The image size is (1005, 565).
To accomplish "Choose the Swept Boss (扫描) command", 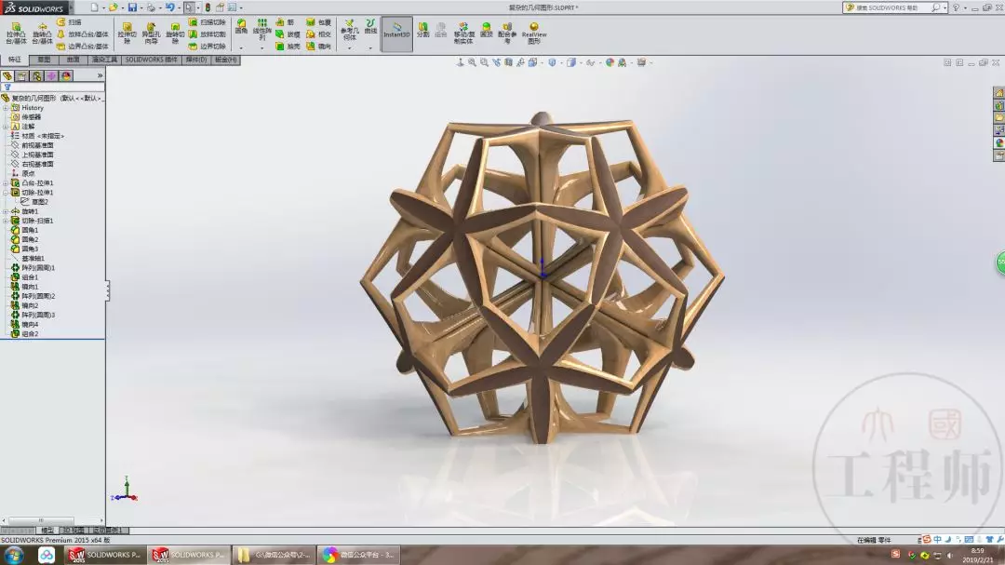I will [x=69, y=22].
